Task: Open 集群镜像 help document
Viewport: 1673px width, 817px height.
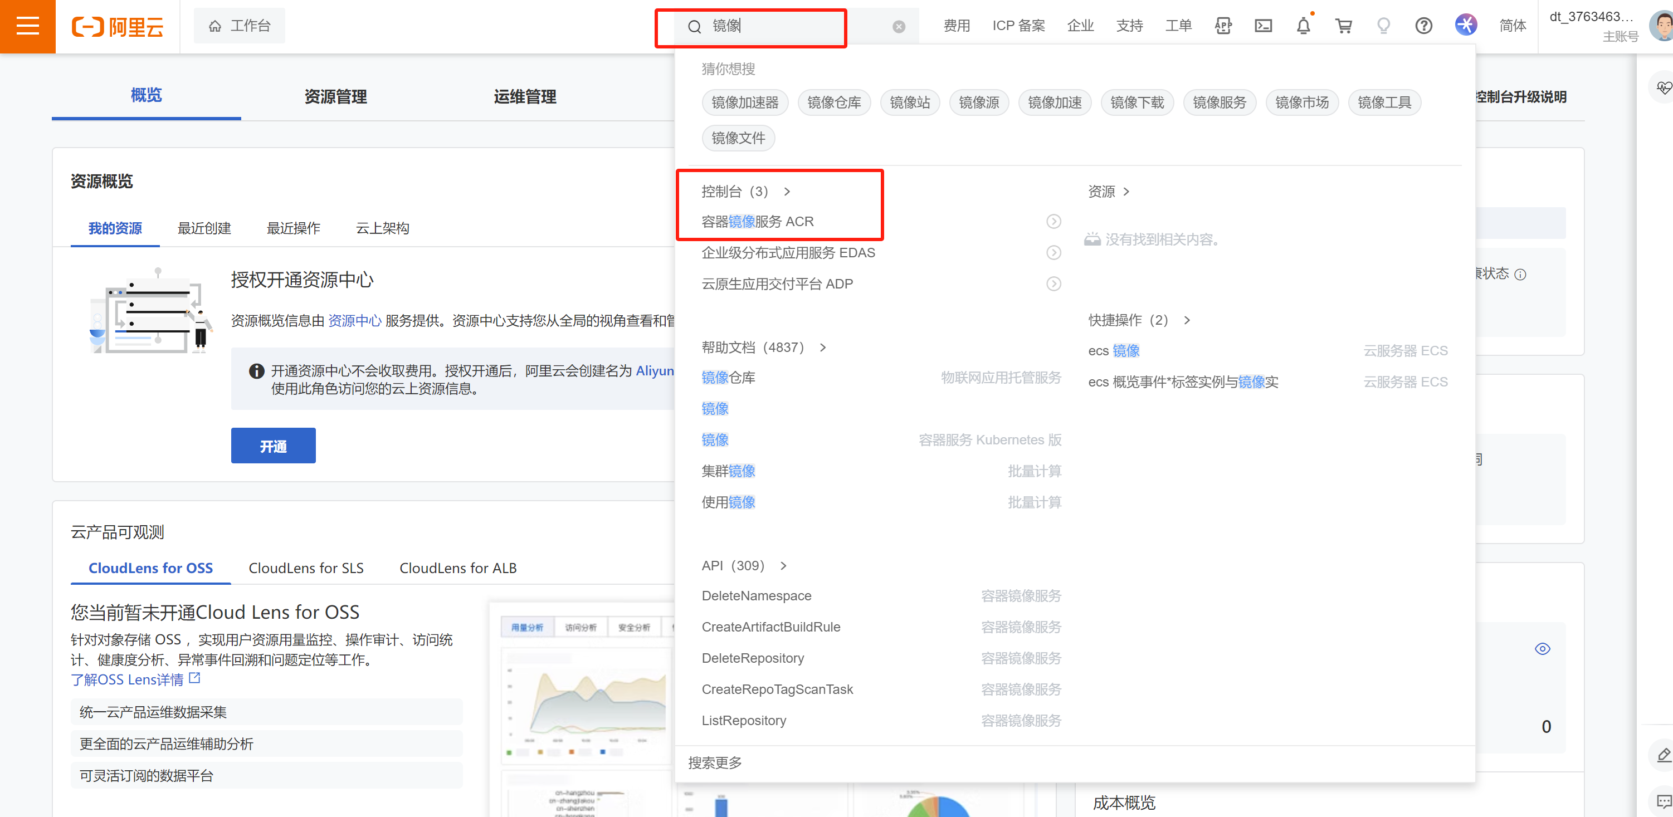Action: point(728,472)
